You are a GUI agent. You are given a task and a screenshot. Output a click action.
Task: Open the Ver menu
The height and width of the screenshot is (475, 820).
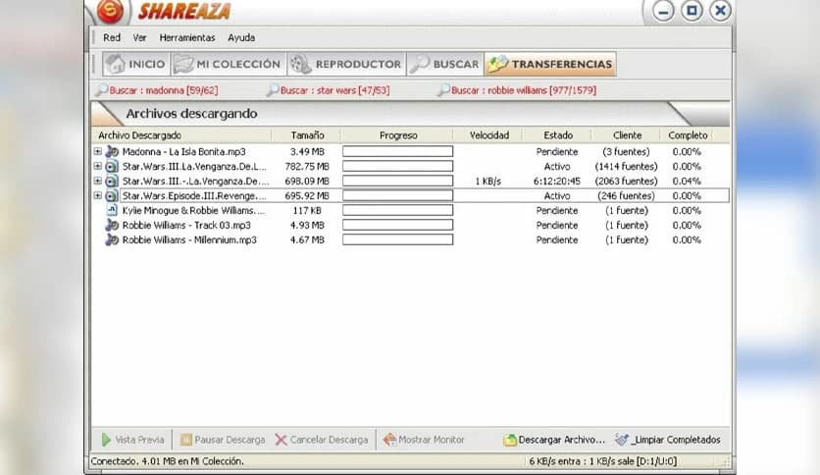[139, 37]
